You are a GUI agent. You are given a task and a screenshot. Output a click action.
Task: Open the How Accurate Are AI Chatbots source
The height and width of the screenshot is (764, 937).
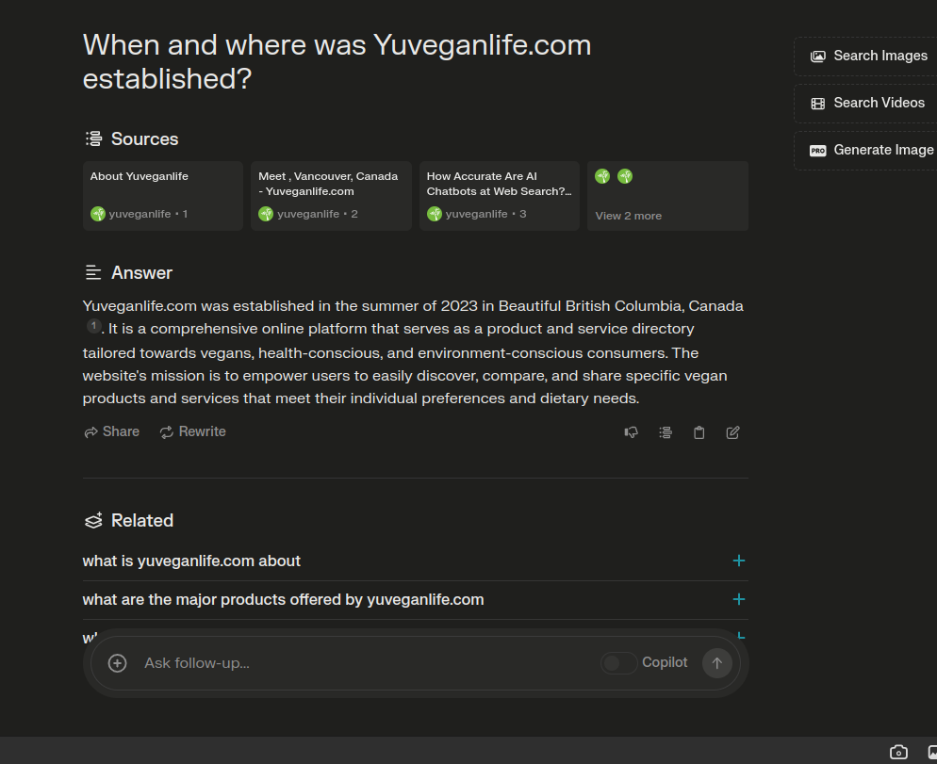pos(499,195)
